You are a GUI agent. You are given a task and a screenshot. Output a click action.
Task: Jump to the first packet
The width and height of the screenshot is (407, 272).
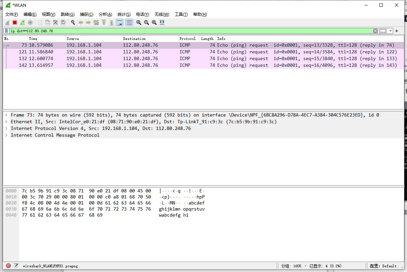[x=104, y=22]
